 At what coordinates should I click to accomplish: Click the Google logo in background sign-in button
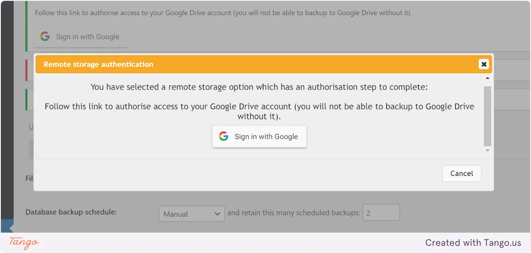(45, 36)
